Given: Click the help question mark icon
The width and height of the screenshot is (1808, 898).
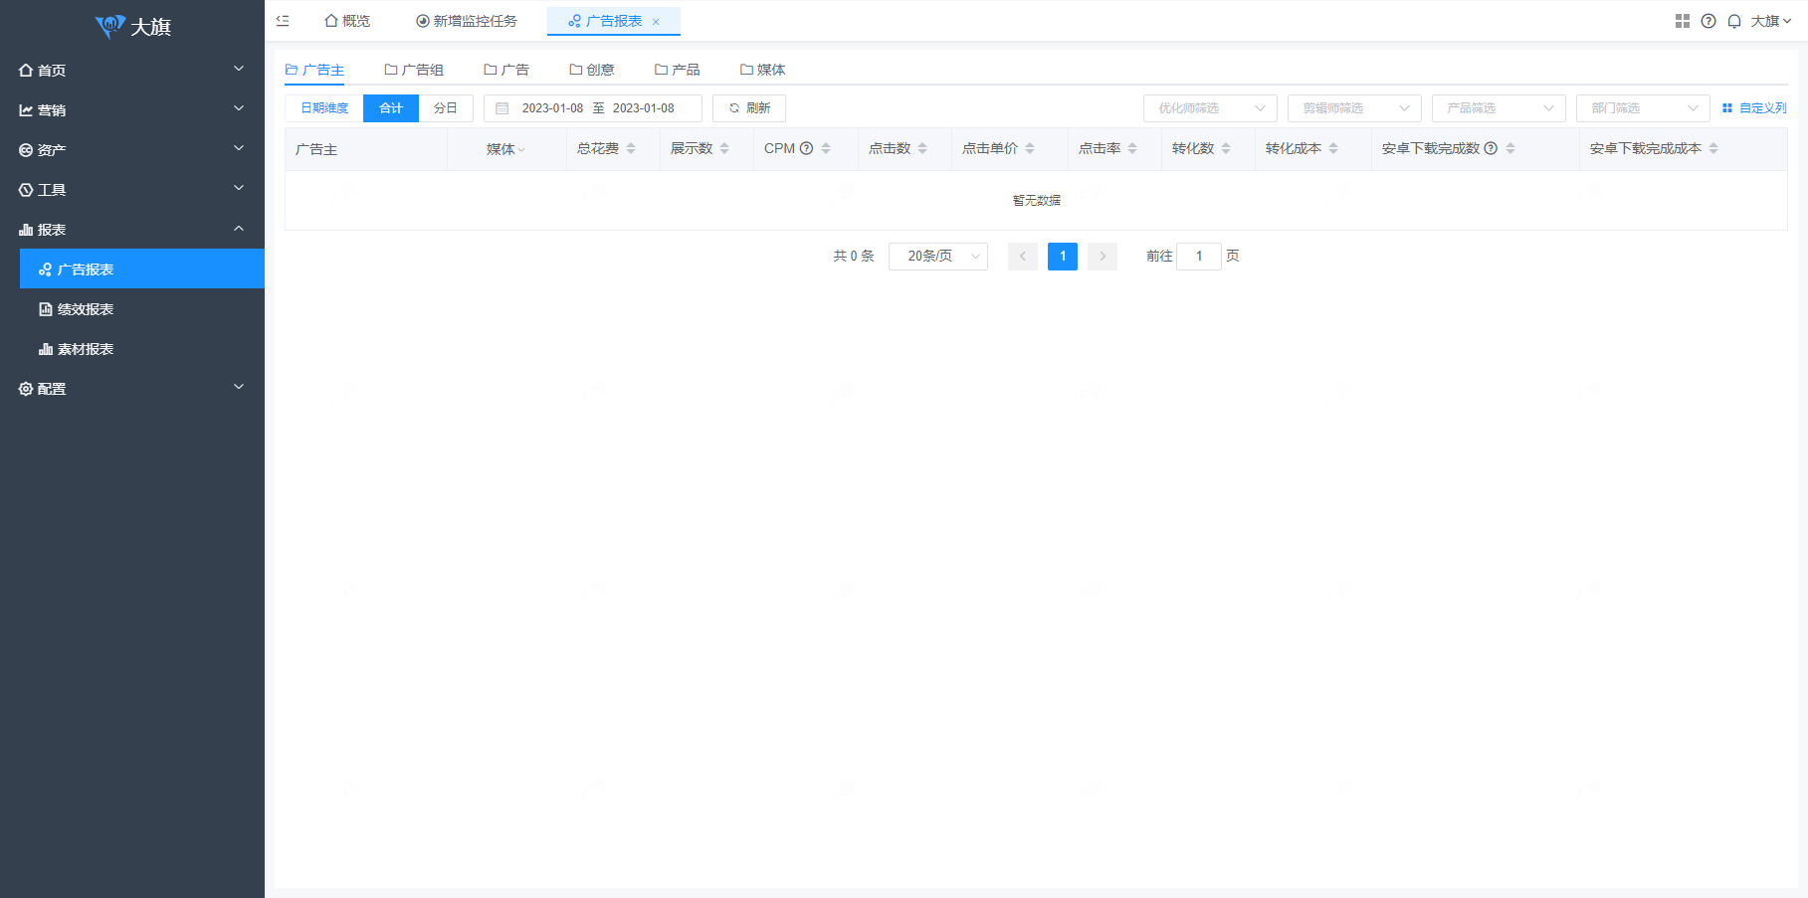Looking at the screenshot, I should (1708, 21).
